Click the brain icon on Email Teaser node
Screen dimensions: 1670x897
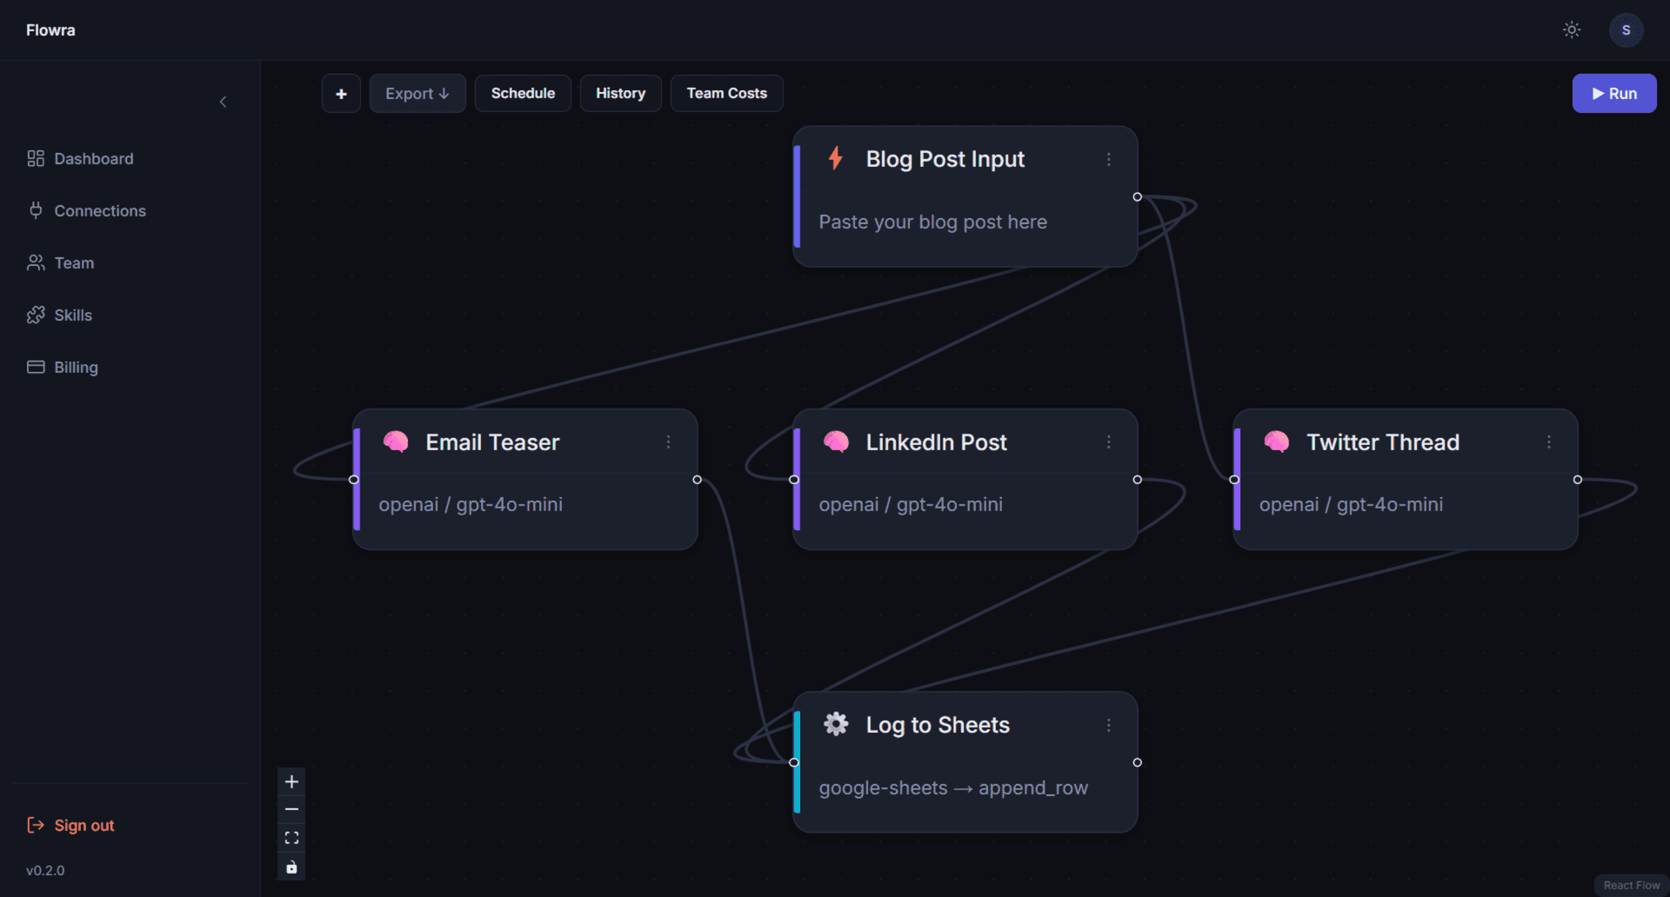coord(397,442)
